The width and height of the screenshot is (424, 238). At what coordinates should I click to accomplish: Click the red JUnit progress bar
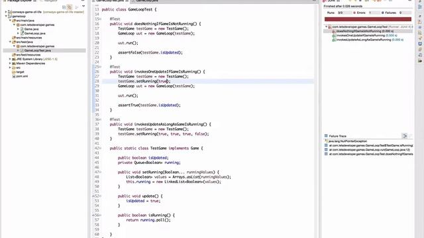pos(368,19)
